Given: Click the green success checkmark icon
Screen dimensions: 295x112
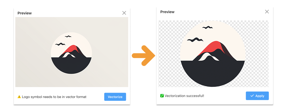Looking at the screenshot, I should click(162, 96).
